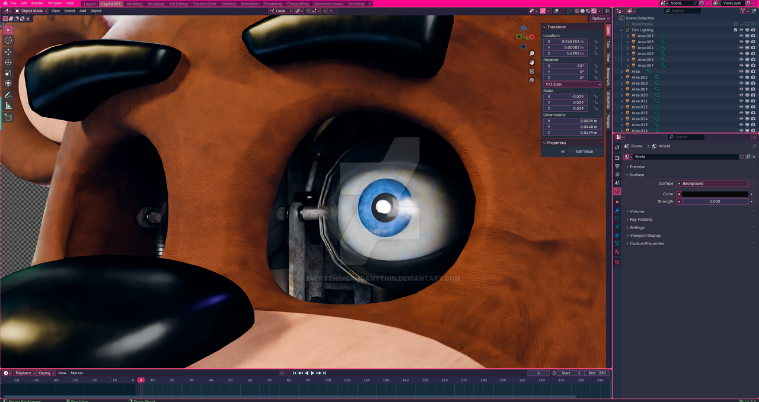
Task: Pick the Measure tool
Action: pyautogui.click(x=8, y=106)
